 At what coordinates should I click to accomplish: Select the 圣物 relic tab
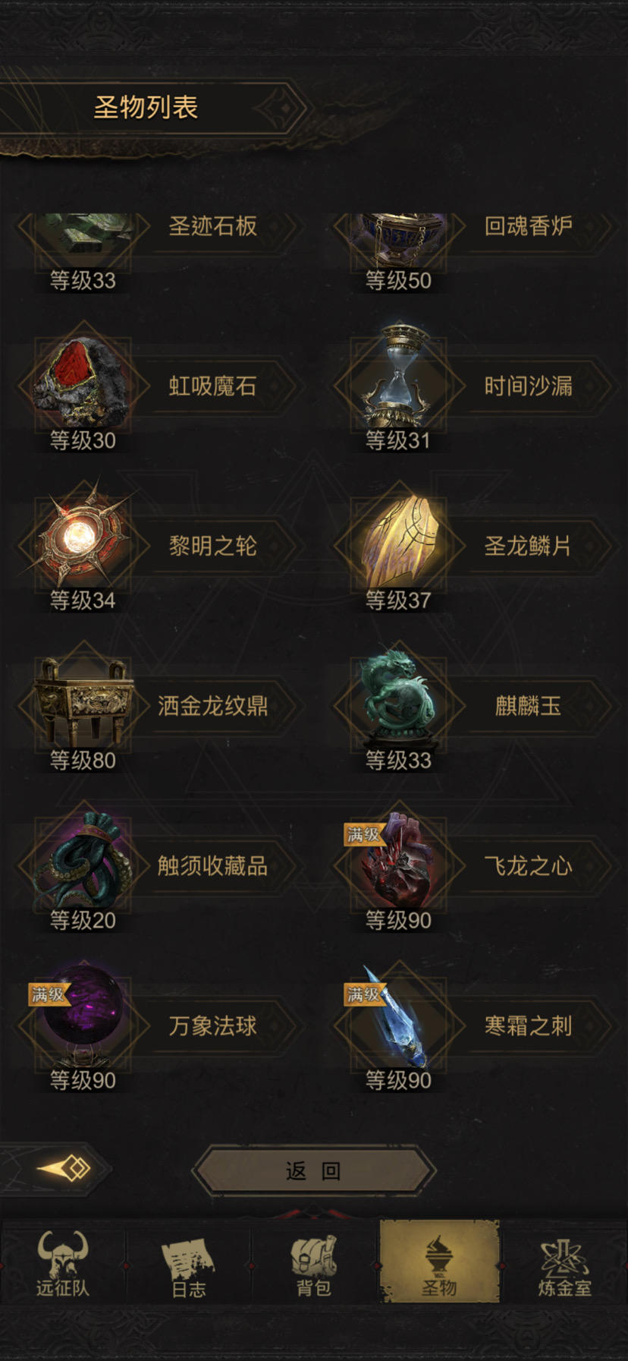439,1262
